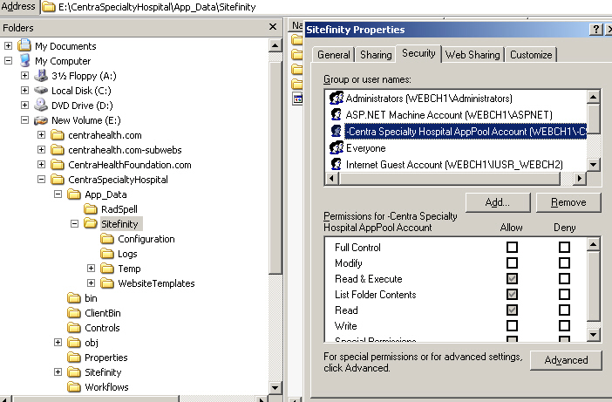This screenshot has height=402, width=612.
Task: Click the obj folder icon
Action: coord(74,343)
